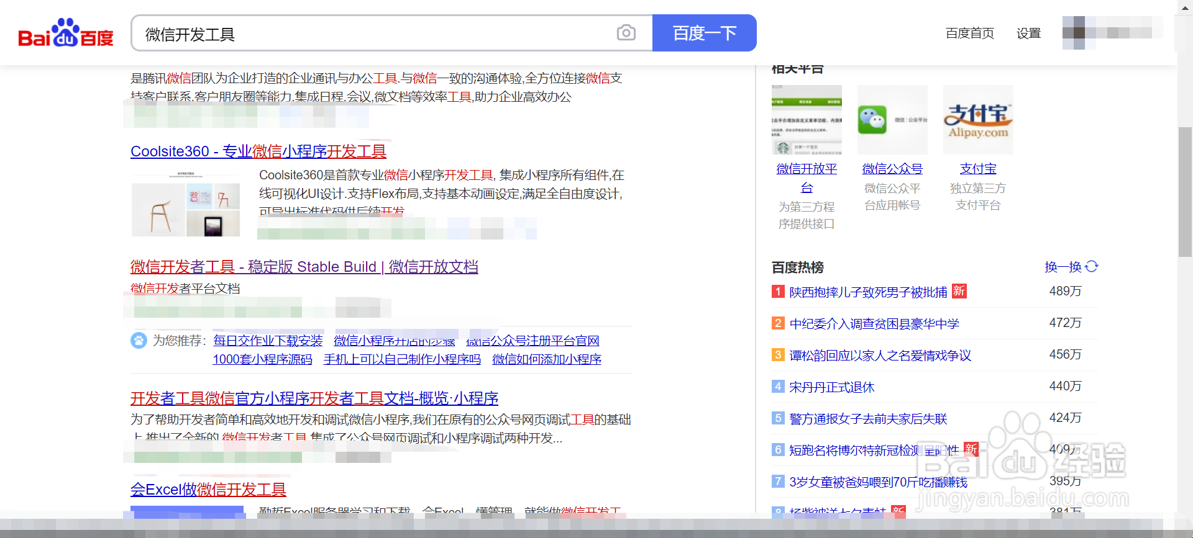
Task: Click 微信开发者平台文档 snippet text
Action: pyautogui.click(x=185, y=289)
